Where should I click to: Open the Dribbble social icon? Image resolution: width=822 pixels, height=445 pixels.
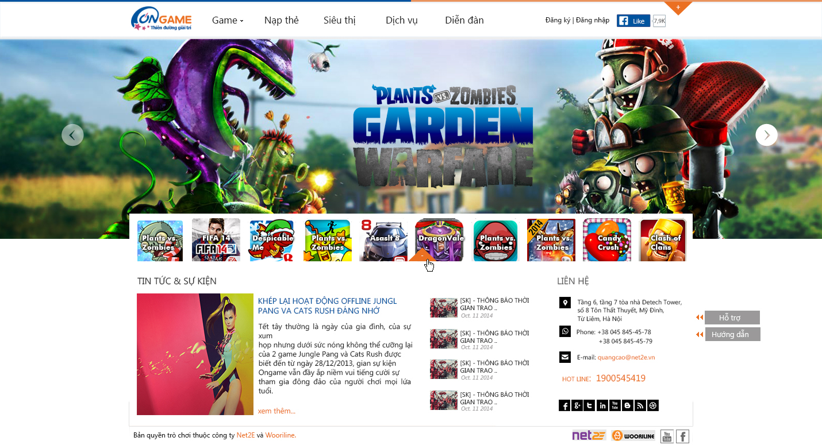(x=652, y=405)
